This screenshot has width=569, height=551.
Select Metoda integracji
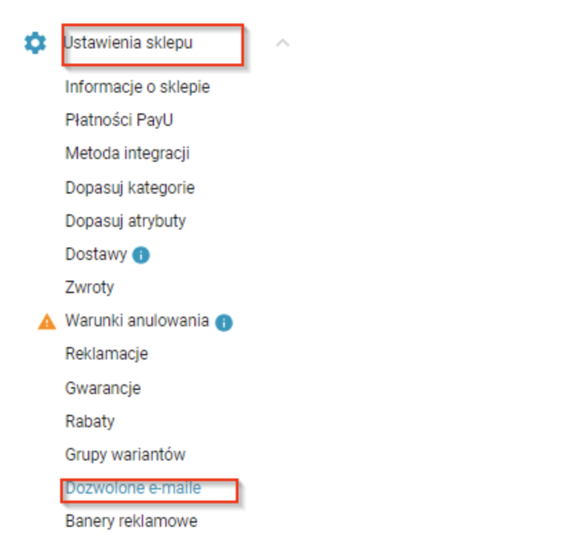coord(127,153)
